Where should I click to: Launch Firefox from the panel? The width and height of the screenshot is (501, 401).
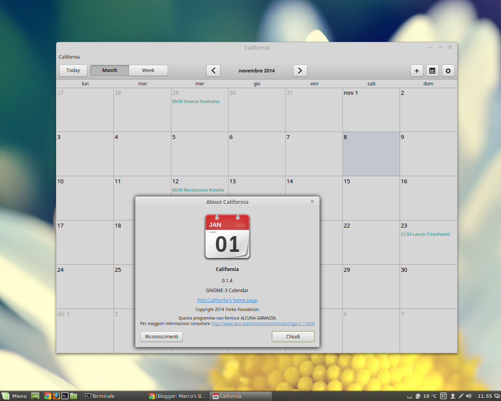tap(56, 396)
